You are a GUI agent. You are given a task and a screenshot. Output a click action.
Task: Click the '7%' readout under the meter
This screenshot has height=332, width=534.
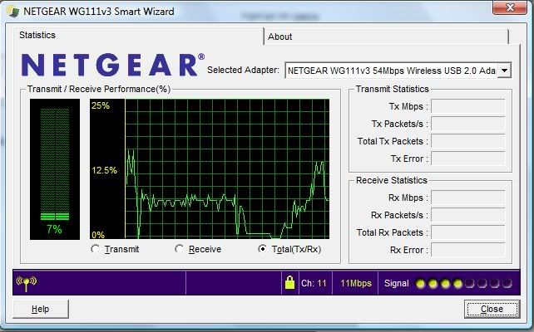(x=55, y=229)
